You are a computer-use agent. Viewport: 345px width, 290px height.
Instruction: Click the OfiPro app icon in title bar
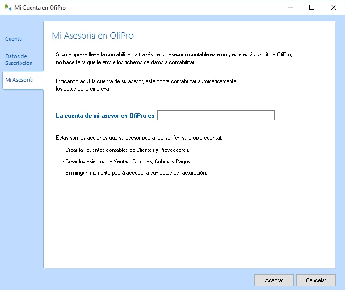pyautogui.click(x=8, y=8)
